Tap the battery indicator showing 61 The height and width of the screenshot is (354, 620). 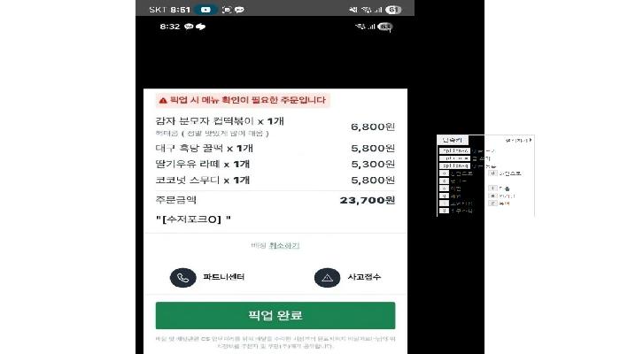tap(392, 10)
